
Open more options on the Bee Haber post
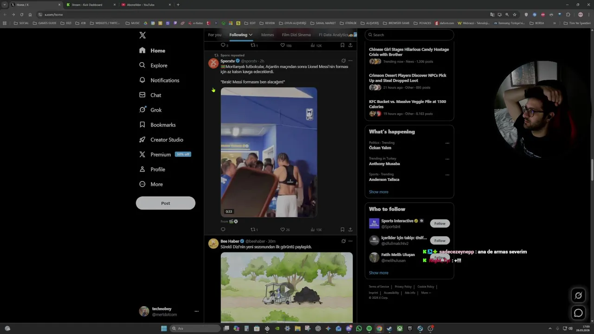[350, 241]
